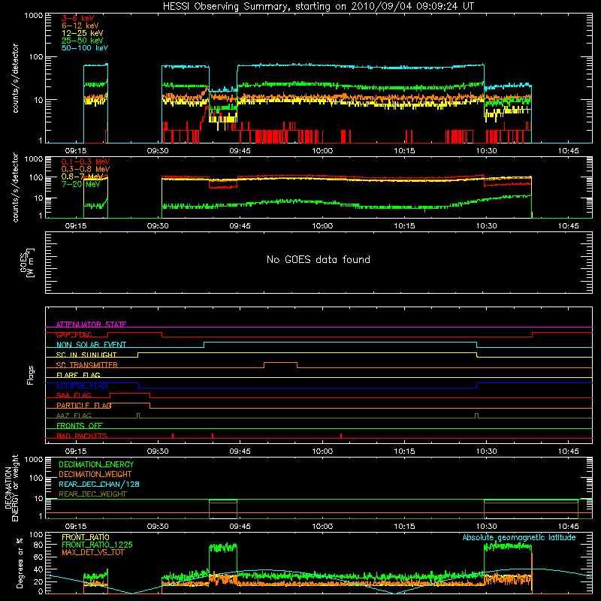Select the PARTICLE_FLAG label
The image size is (601, 601).
pos(83,405)
